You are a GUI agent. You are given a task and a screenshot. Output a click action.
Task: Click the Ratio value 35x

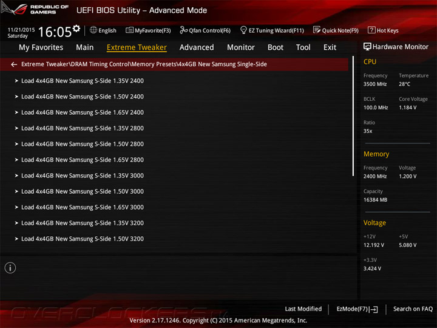coord(368,131)
